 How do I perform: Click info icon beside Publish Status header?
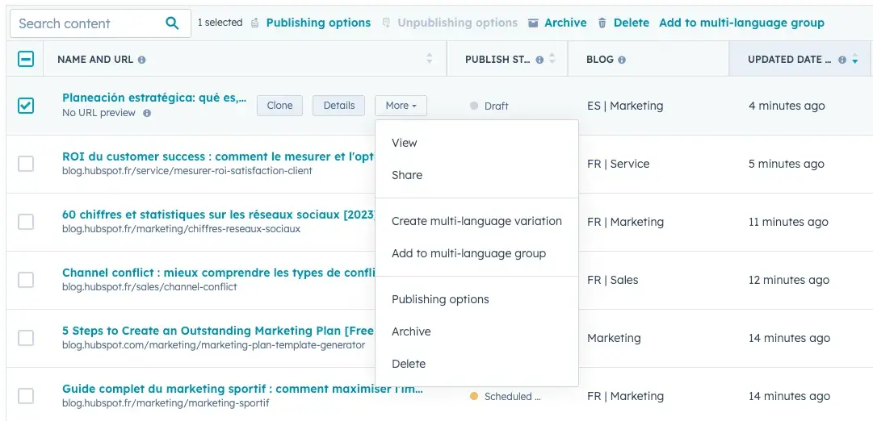pos(539,60)
